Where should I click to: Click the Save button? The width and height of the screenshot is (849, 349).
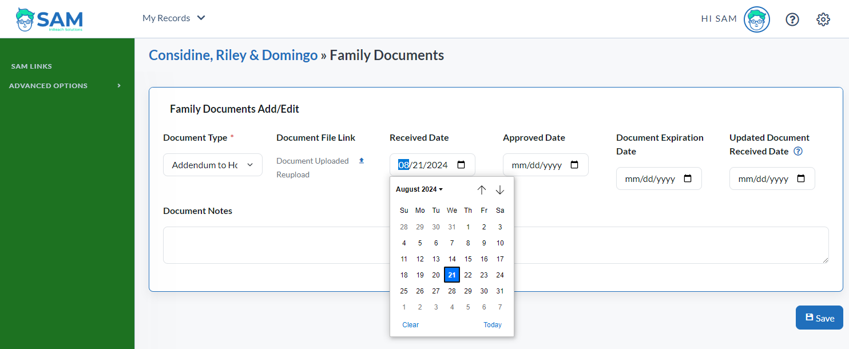point(819,318)
